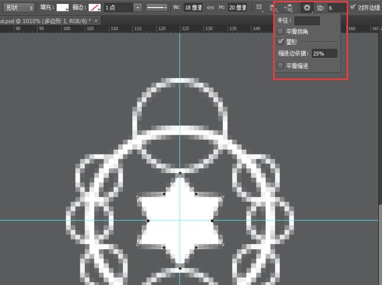Image resolution: width=382 pixels, height=285 pixels.
Task: Close the .psd document tab
Action: [96, 20]
